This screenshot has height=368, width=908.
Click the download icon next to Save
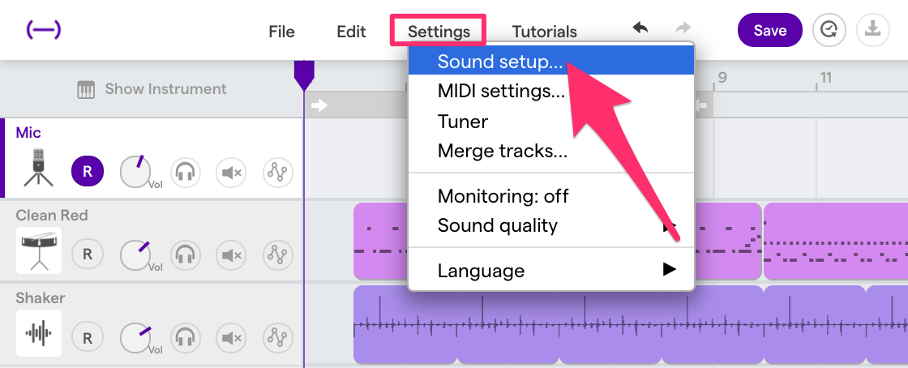(x=872, y=30)
